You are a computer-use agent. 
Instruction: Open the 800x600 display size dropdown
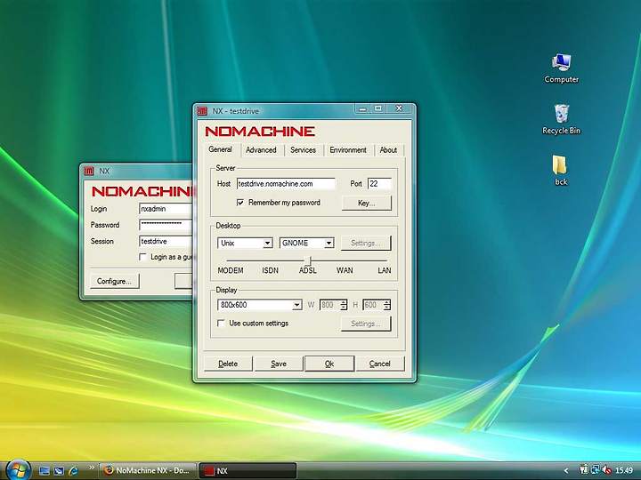click(260, 305)
